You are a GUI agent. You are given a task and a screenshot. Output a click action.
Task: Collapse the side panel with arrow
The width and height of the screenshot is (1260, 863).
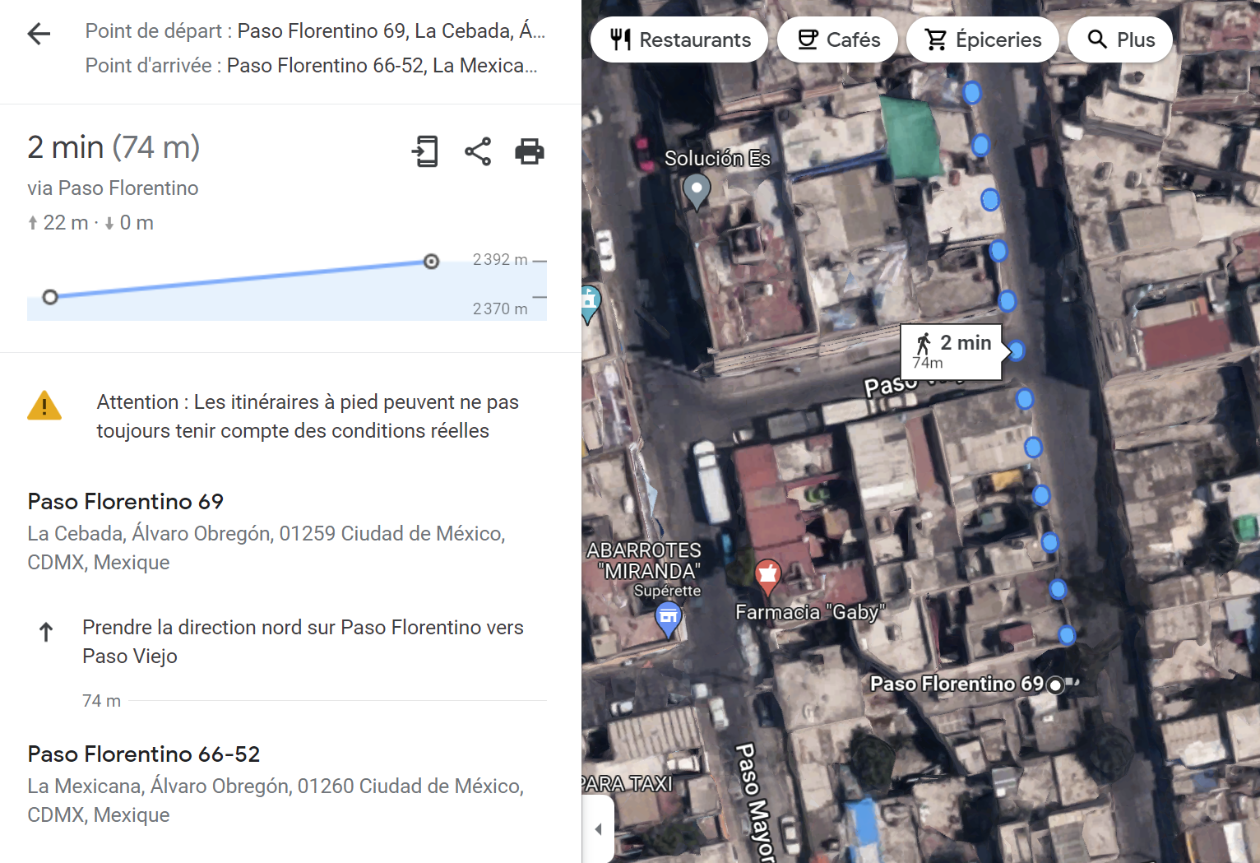pos(599,828)
